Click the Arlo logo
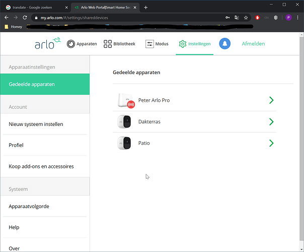Screen dimensions: 304x252 pos(48,43)
